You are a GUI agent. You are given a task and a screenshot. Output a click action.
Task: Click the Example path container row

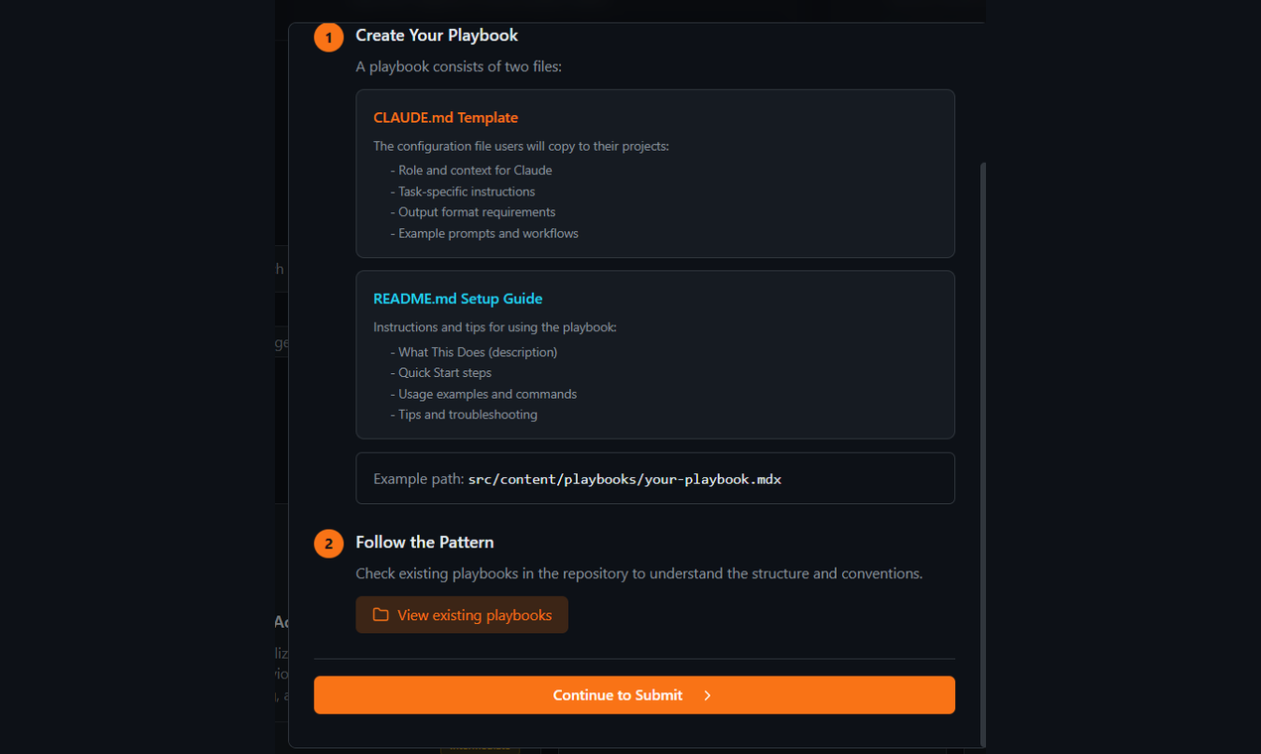click(x=655, y=478)
